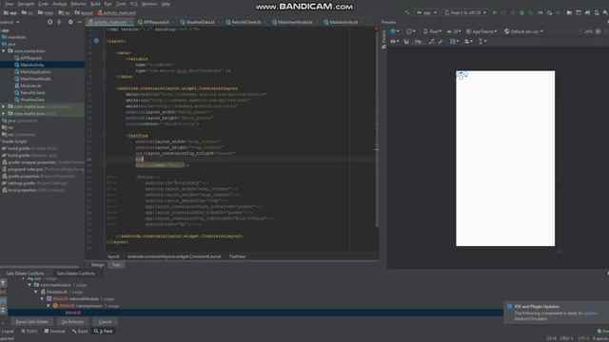The width and height of the screenshot is (609, 342).
Task: Switch to the WeatherData.kt editor tab
Action: coord(201,22)
